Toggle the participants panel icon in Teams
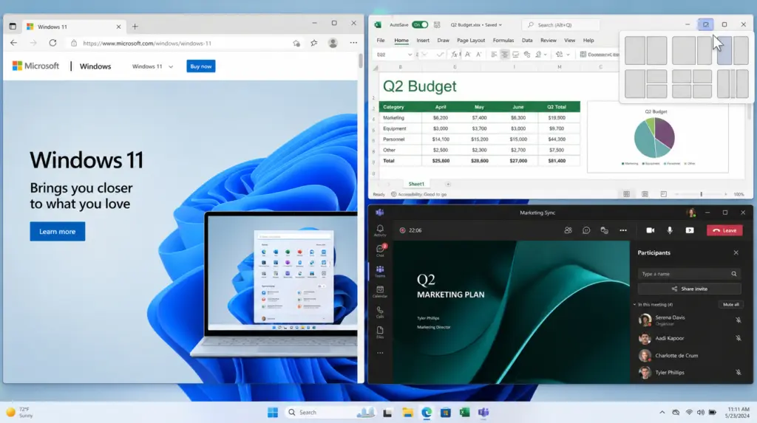The width and height of the screenshot is (757, 423). tap(568, 230)
